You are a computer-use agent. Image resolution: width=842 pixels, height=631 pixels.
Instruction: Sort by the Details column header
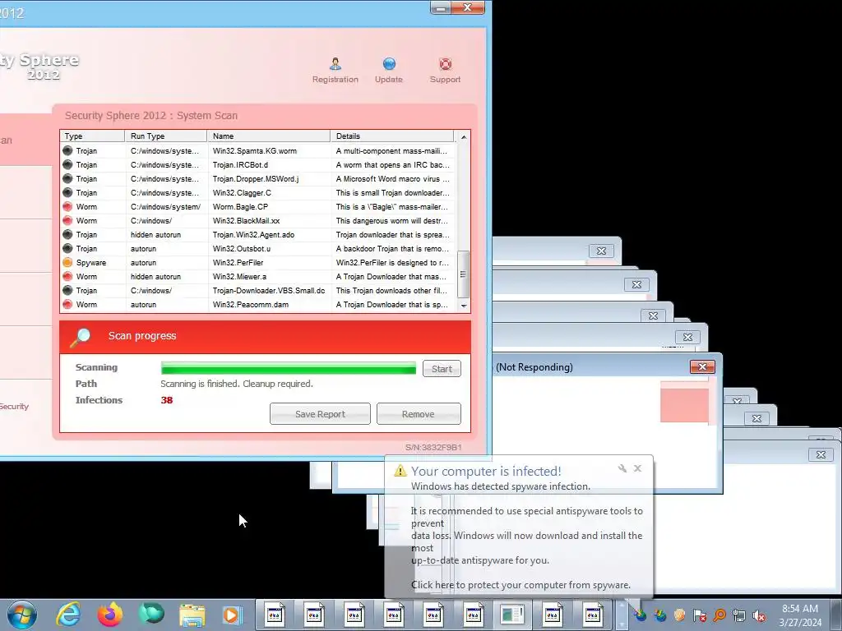coord(392,136)
